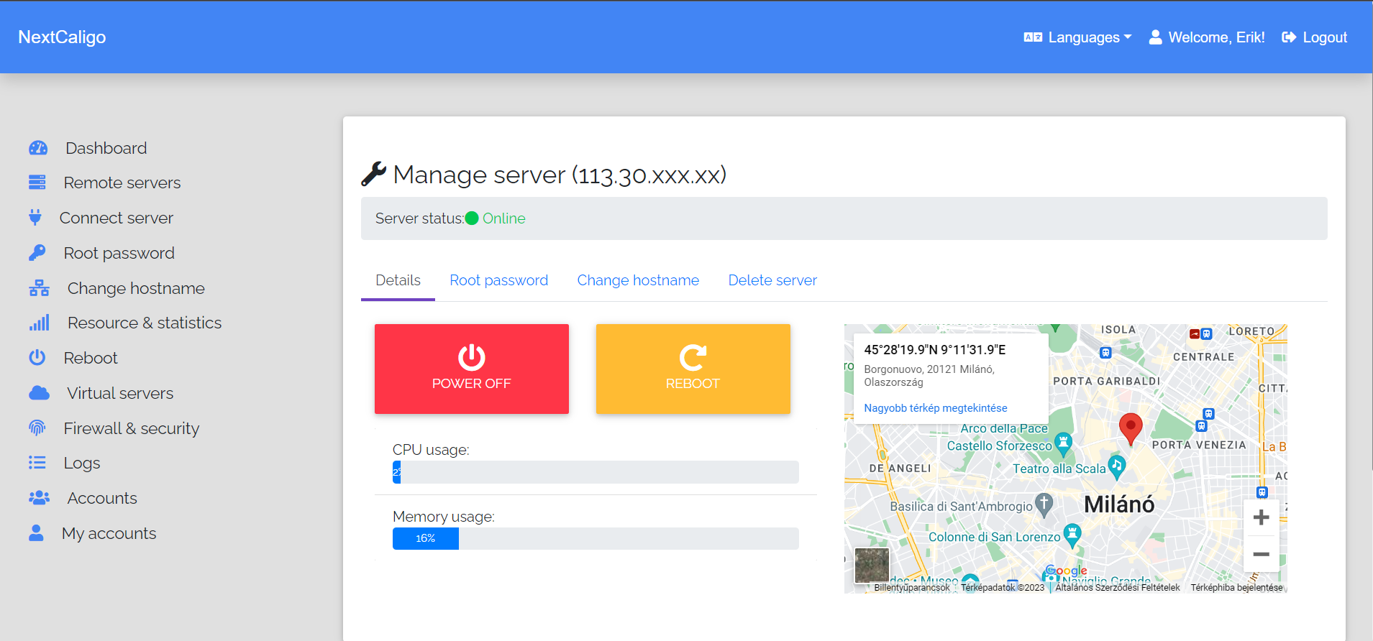Image resolution: width=1373 pixels, height=641 pixels.
Task: Click the Connect server plug icon
Action: pos(35,218)
